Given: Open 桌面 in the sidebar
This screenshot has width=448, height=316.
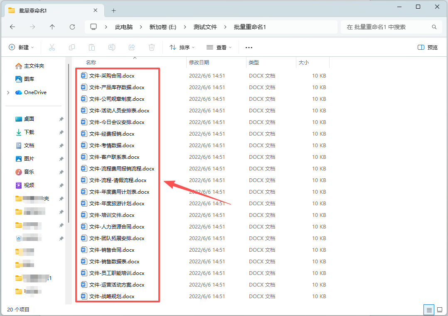Looking at the screenshot, I should click(25, 119).
